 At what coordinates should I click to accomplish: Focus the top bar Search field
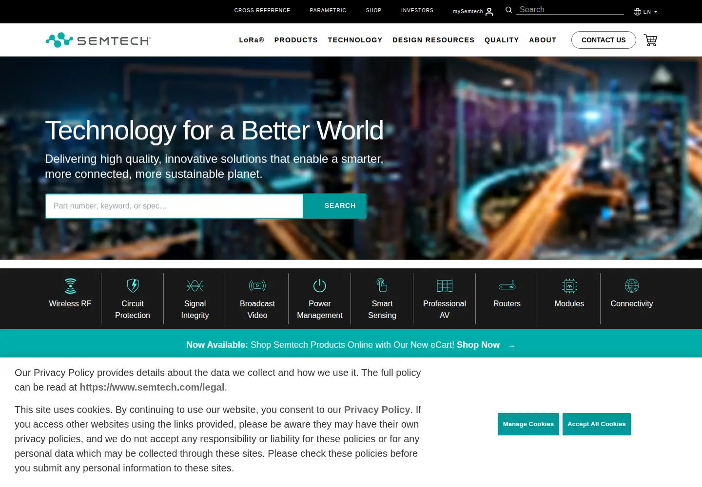click(x=570, y=10)
